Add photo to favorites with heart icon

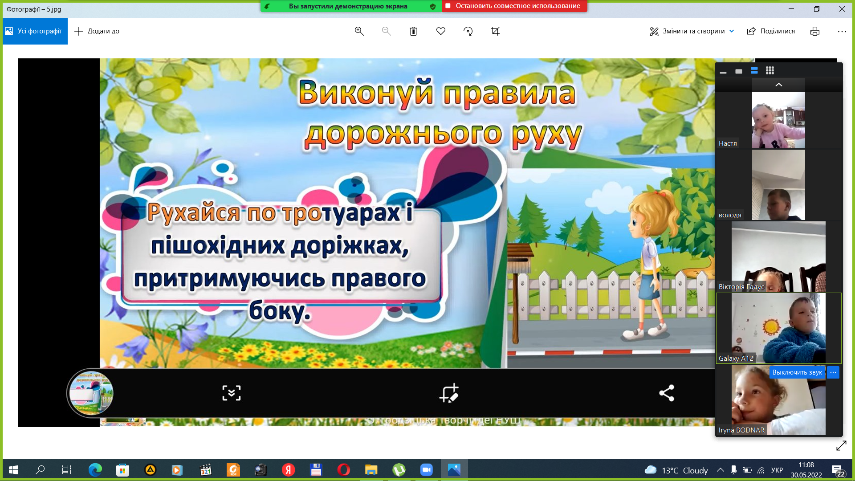[441, 31]
